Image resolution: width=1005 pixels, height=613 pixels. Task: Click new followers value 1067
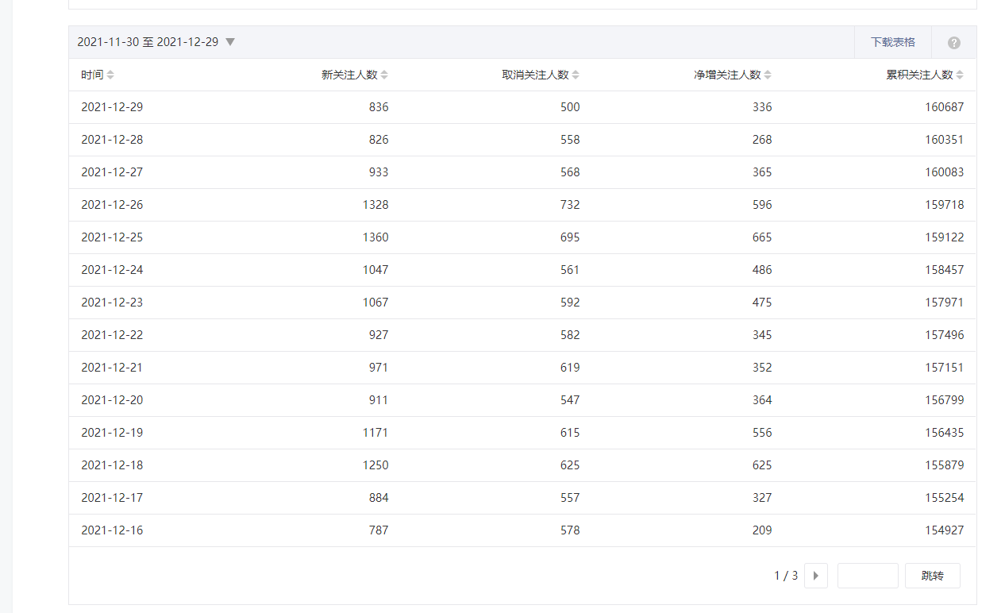point(375,303)
